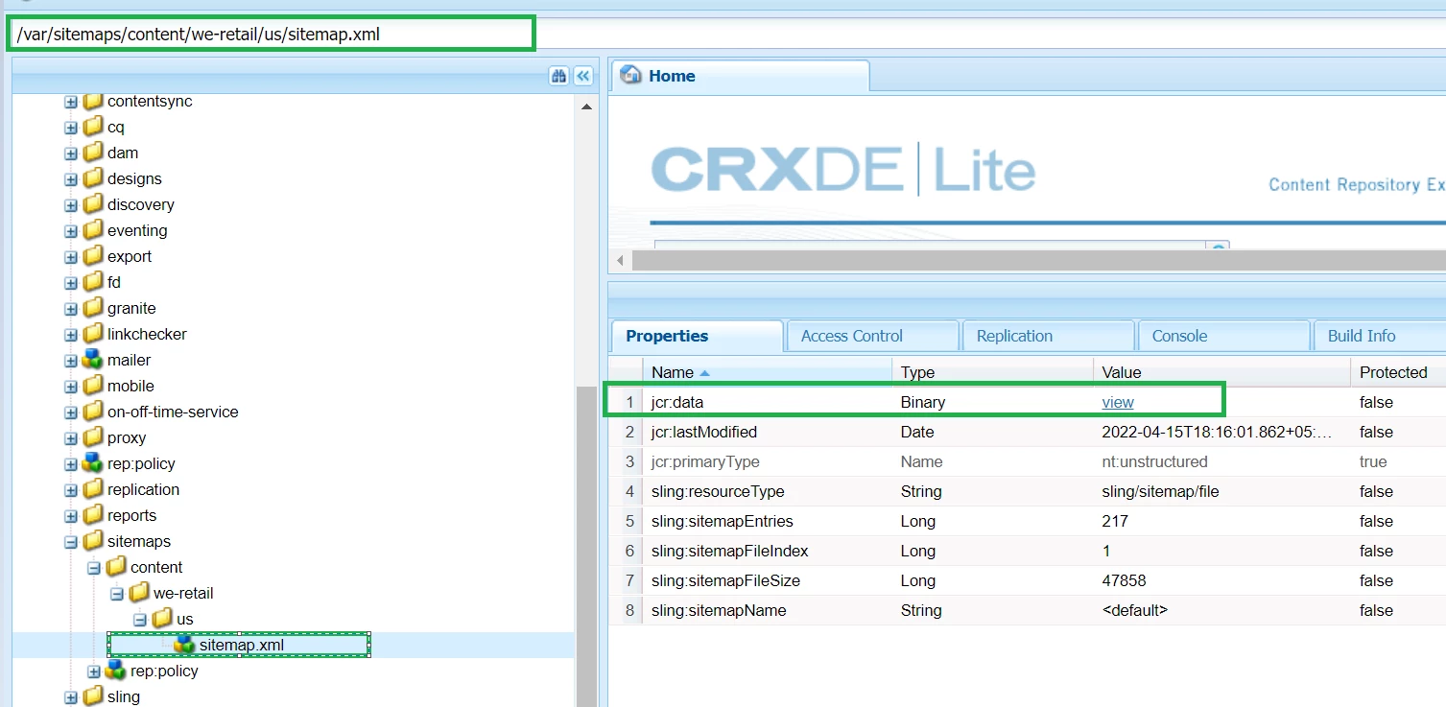This screenshot has height=707, width=1446.
Task: Collapse the us node
Action: pos(140,620)
